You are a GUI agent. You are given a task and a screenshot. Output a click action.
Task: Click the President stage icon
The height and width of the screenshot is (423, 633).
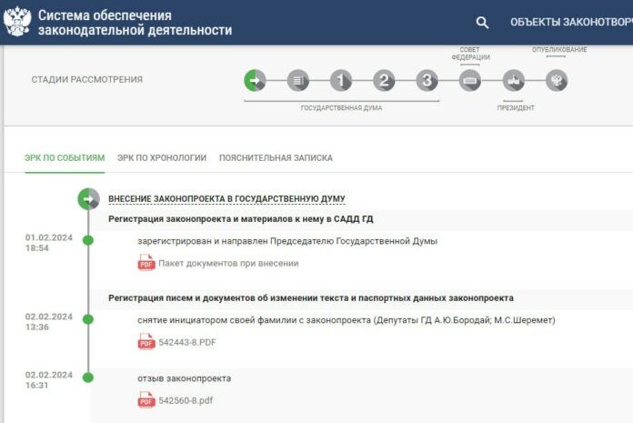point(514,80)
